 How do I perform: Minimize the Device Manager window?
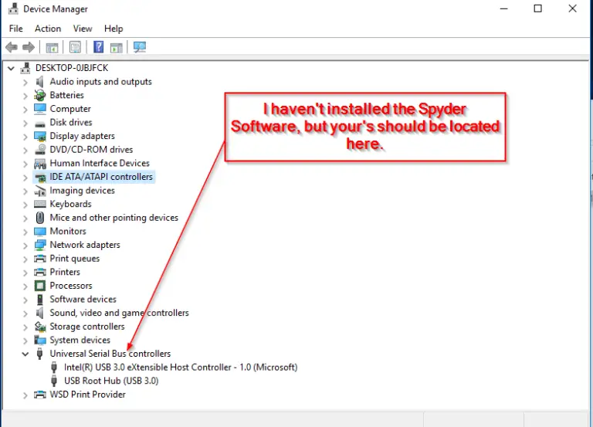(503, 8)
